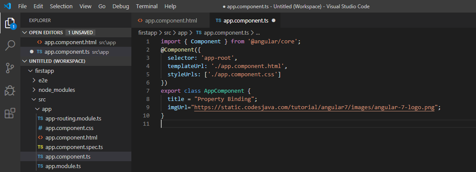Click the VS Code logo icon
Screen dimensions: 476x172
point(7,6)
